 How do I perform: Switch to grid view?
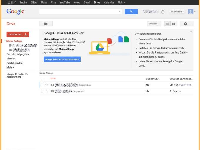point(174,24)
